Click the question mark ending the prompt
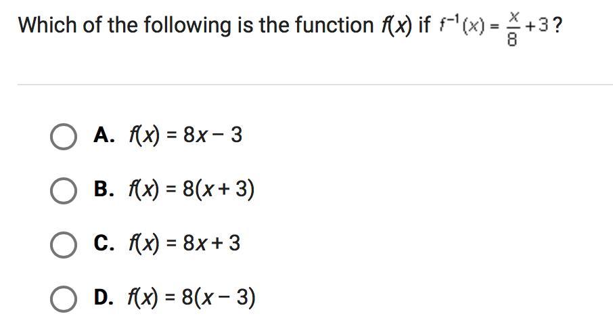Viewport: 613px width, 333px height. pos(558,26)
